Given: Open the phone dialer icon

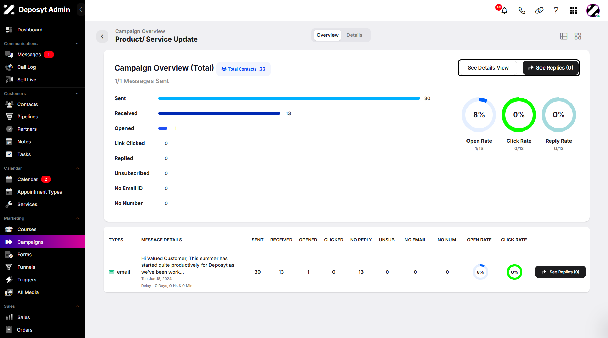Looking at the screenshot, I should [522, 11].
